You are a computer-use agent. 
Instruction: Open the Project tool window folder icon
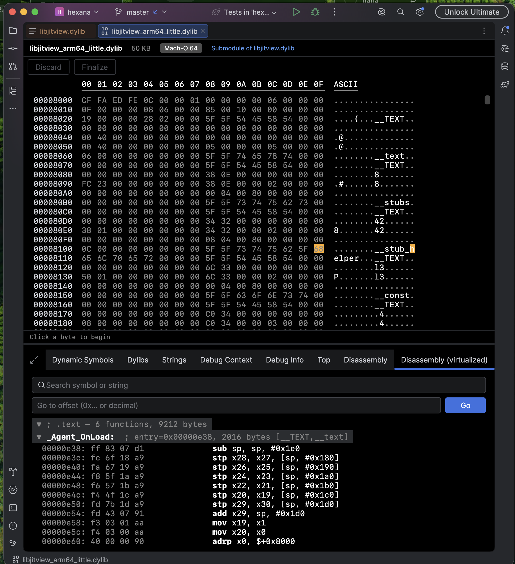tap(13, 30)
